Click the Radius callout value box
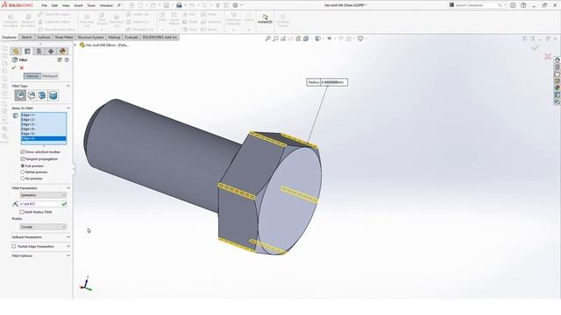Viewport: 561px width, 315px height. [333, 82]
